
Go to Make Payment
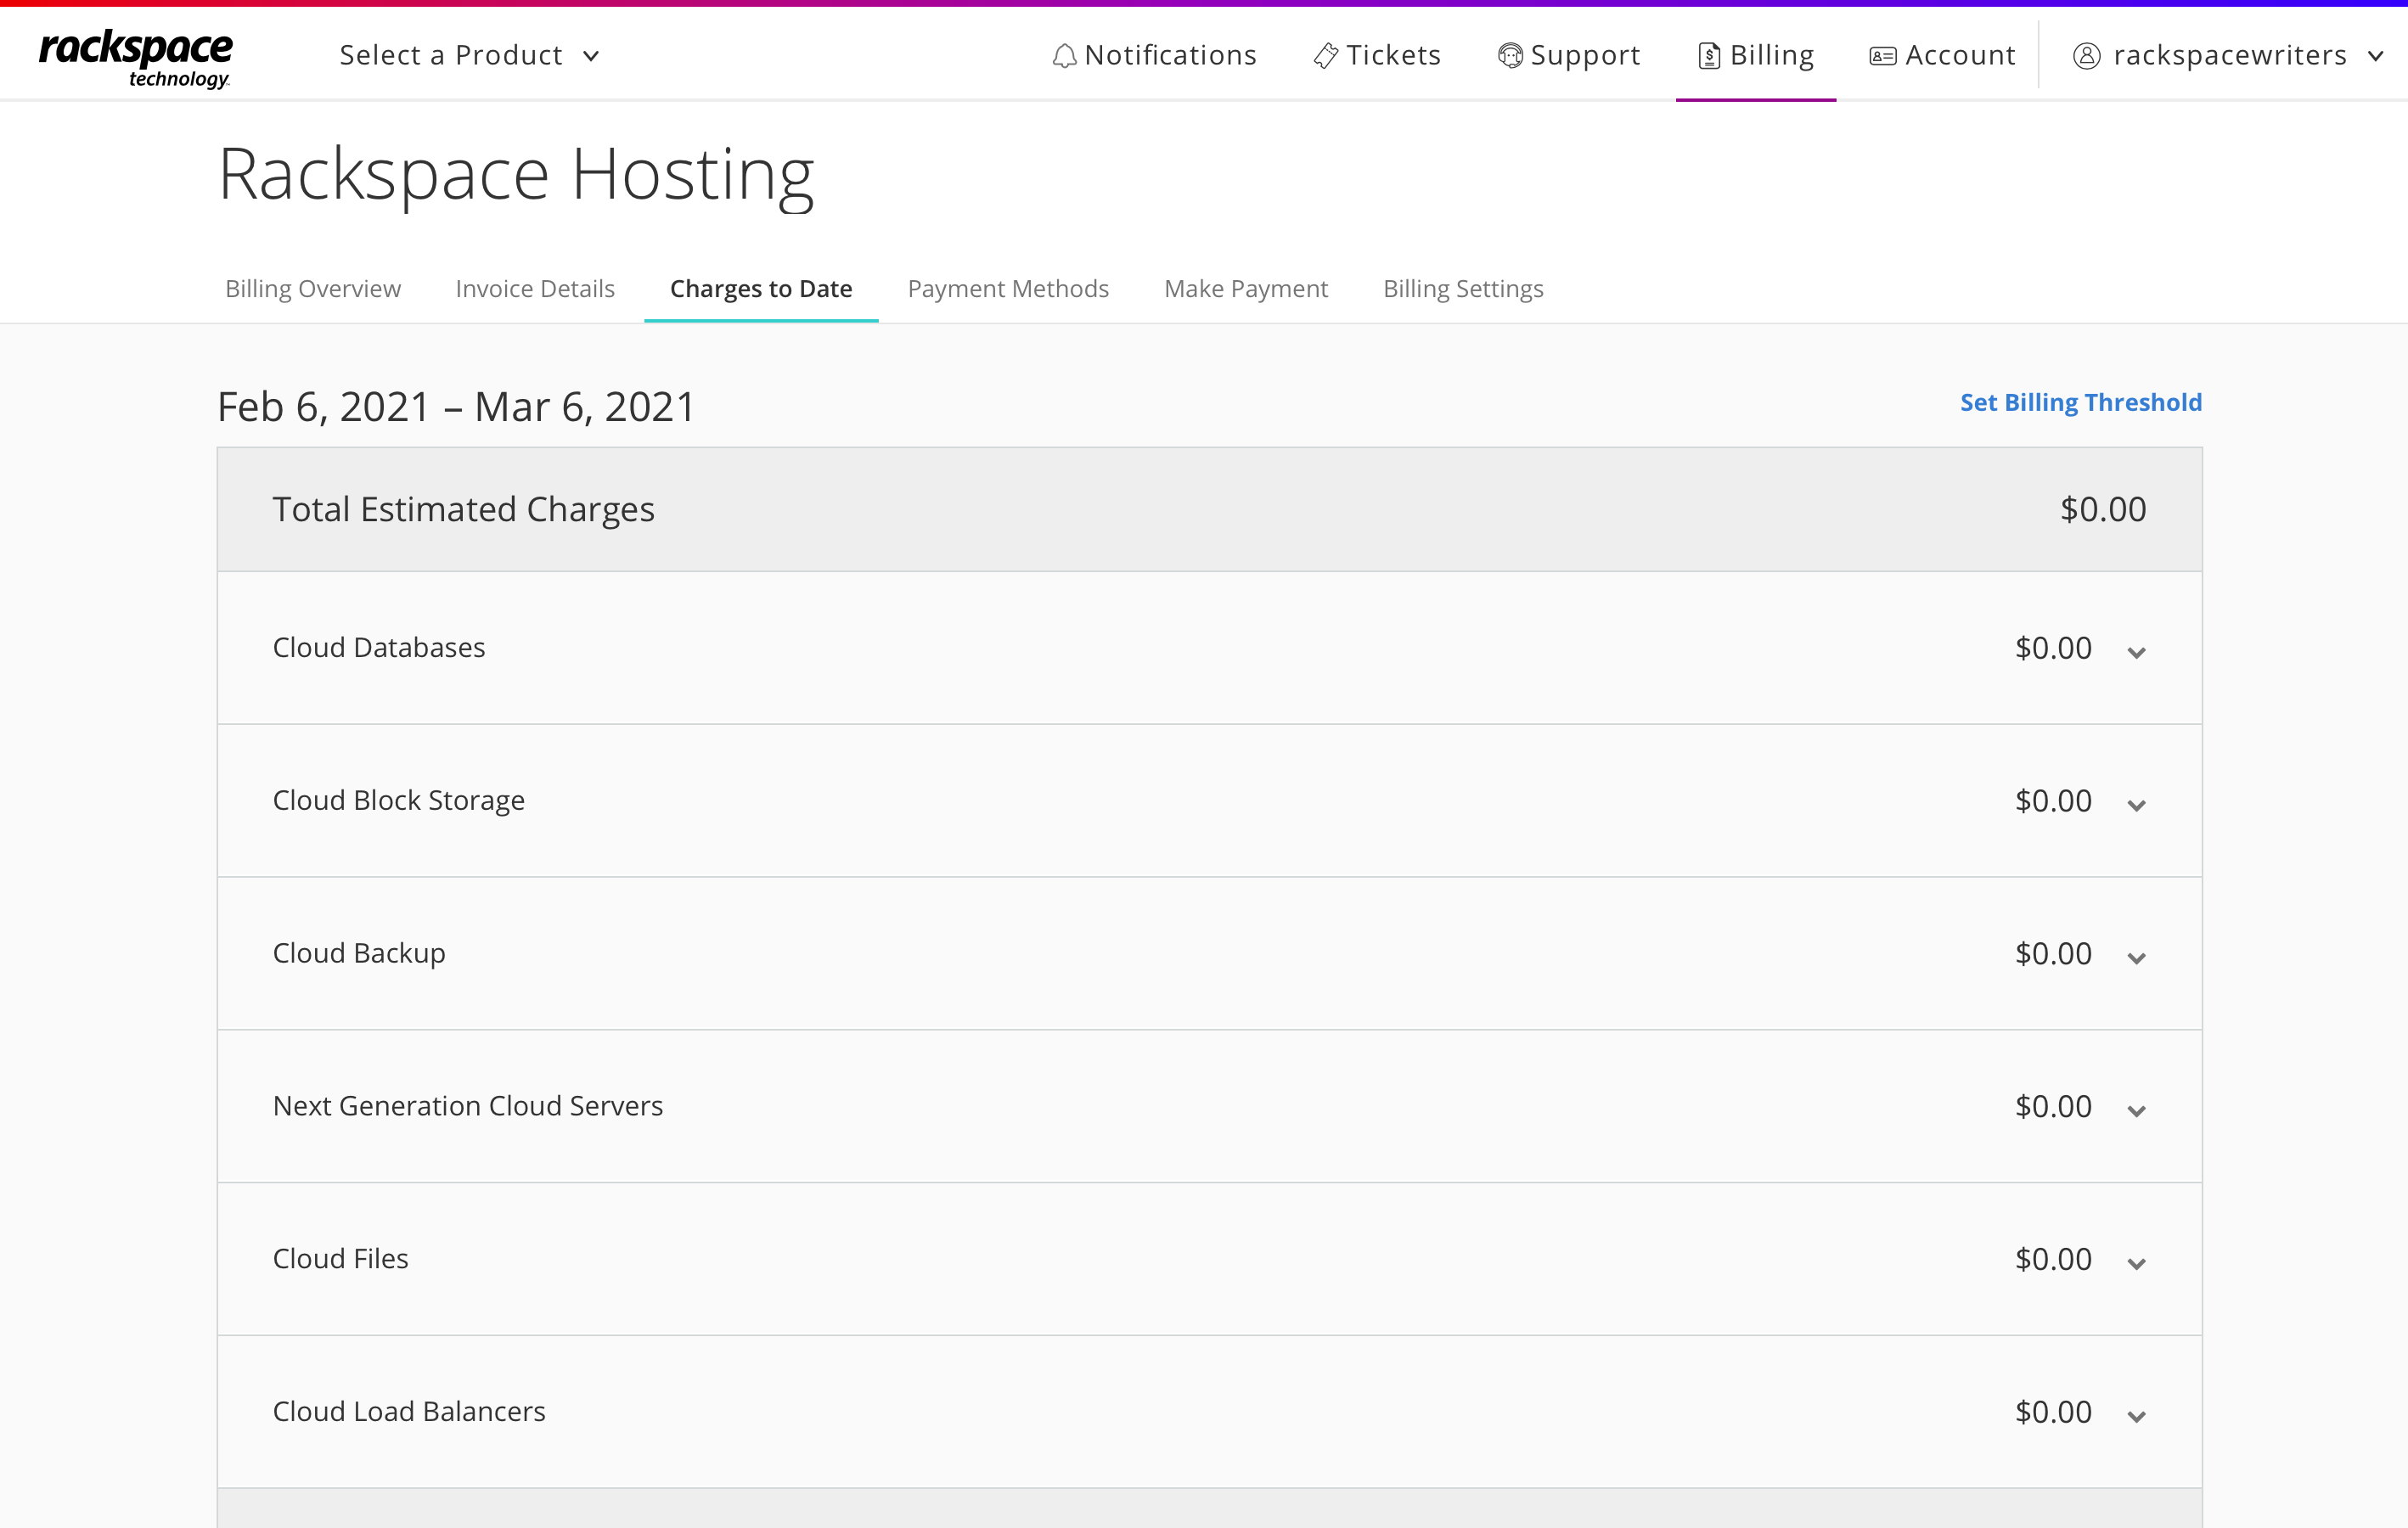(x=1246, y=289)
